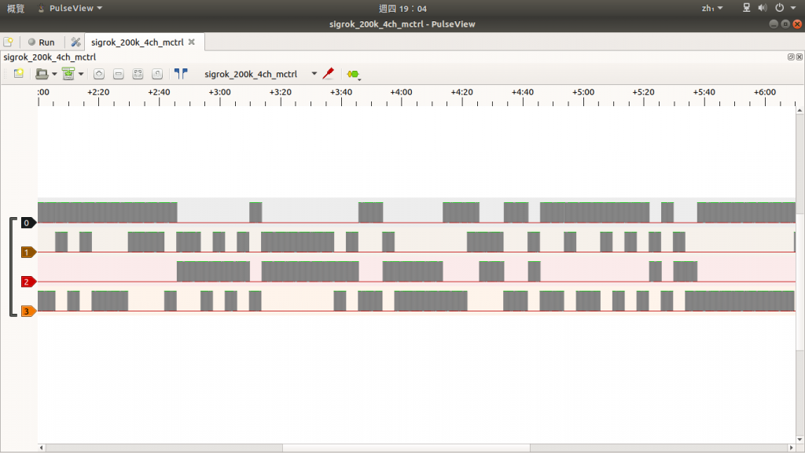
Task: Click the vertical scrollbar up arrow
Action: tap(799, 110)
